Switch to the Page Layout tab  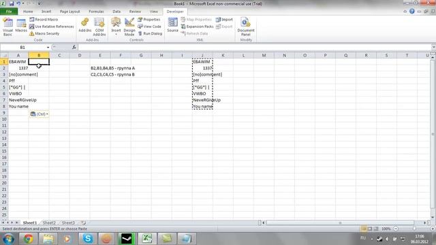coord(69,12)
